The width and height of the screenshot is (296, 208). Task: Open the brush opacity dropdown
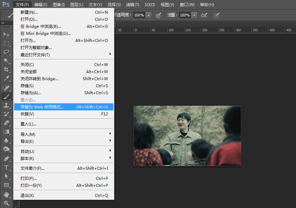pos(148,15)
